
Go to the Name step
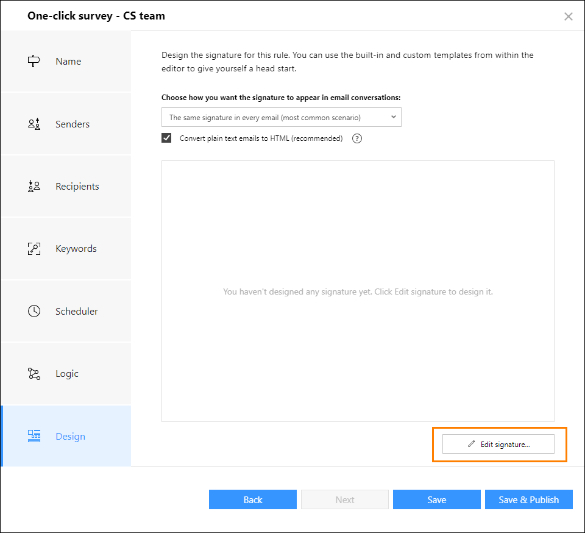[66, 61]
